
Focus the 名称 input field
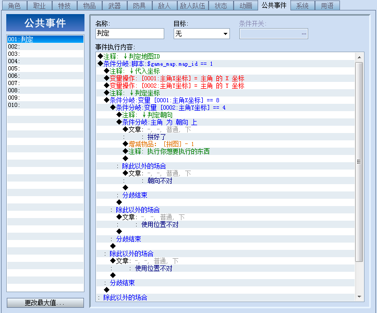pyautogui.click(x=130, y=33)
